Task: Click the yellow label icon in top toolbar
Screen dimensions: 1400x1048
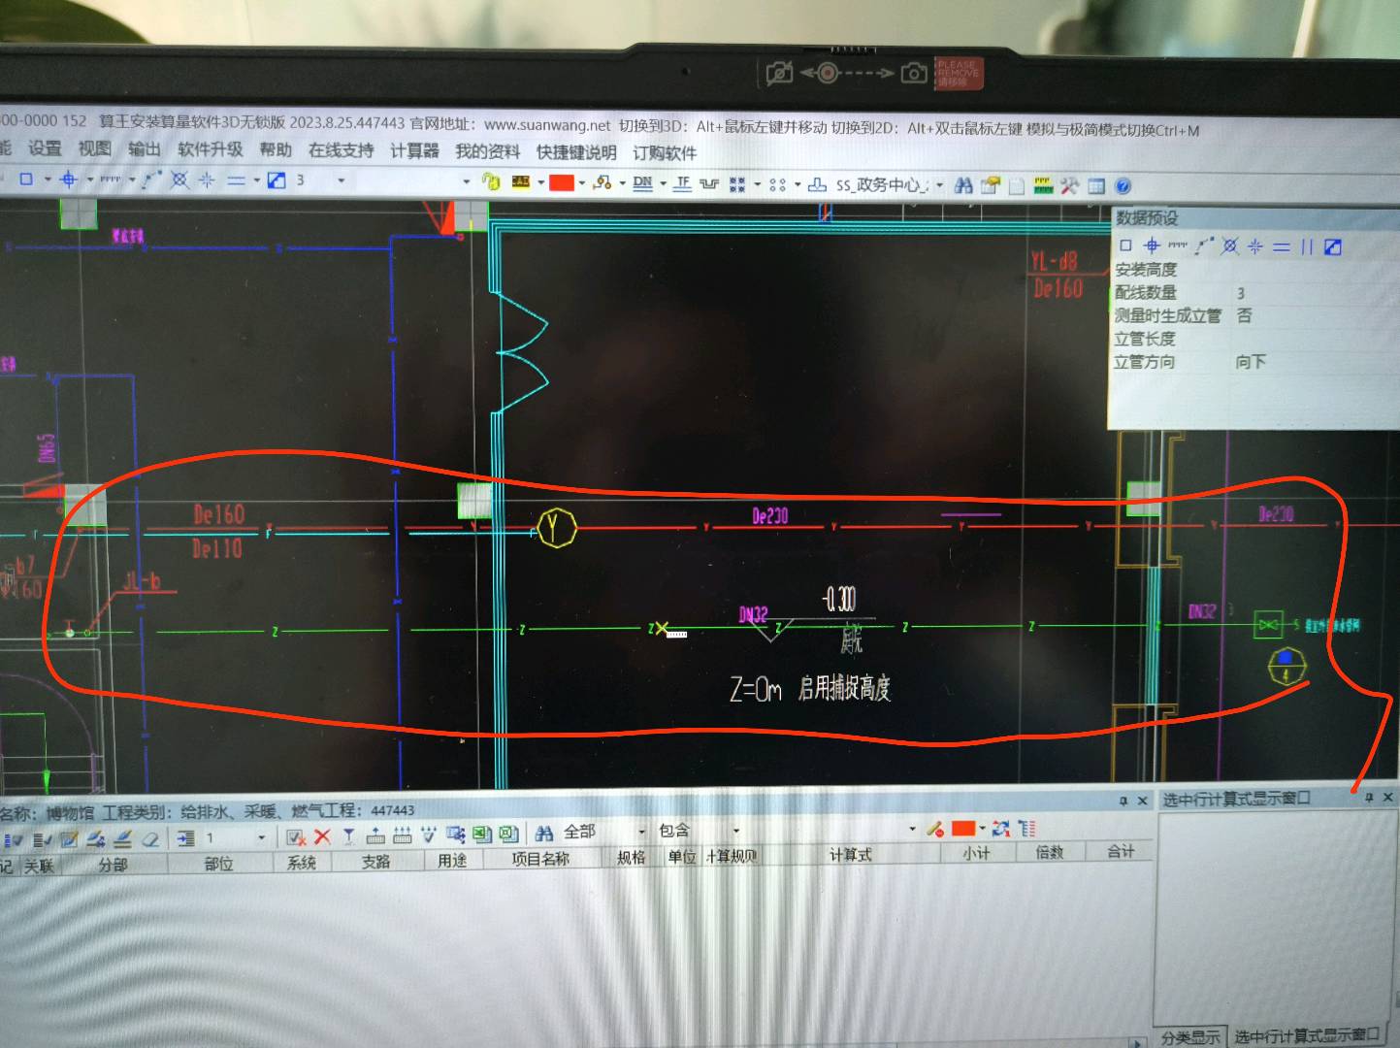Action: click(521, 181)
